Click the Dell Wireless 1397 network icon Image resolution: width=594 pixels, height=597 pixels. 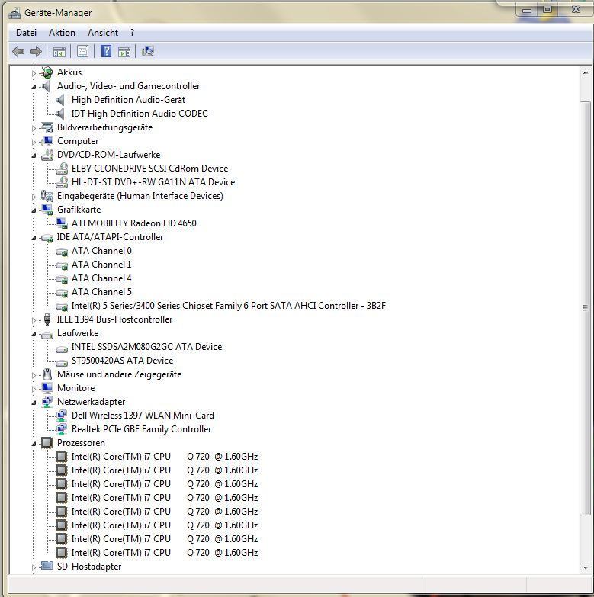[61, 416]
